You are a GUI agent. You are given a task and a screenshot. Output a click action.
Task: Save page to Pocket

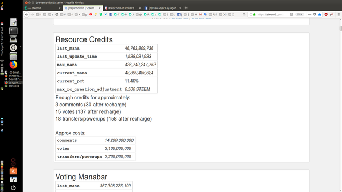point(315,14)
